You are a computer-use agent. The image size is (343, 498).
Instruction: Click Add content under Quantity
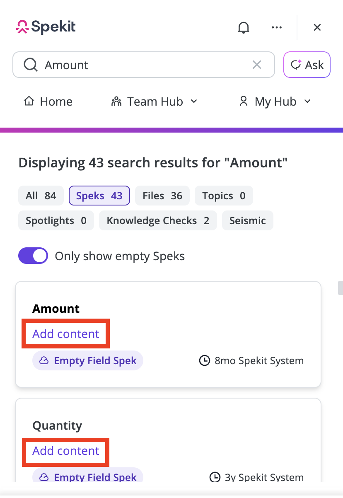click(66, 450)
